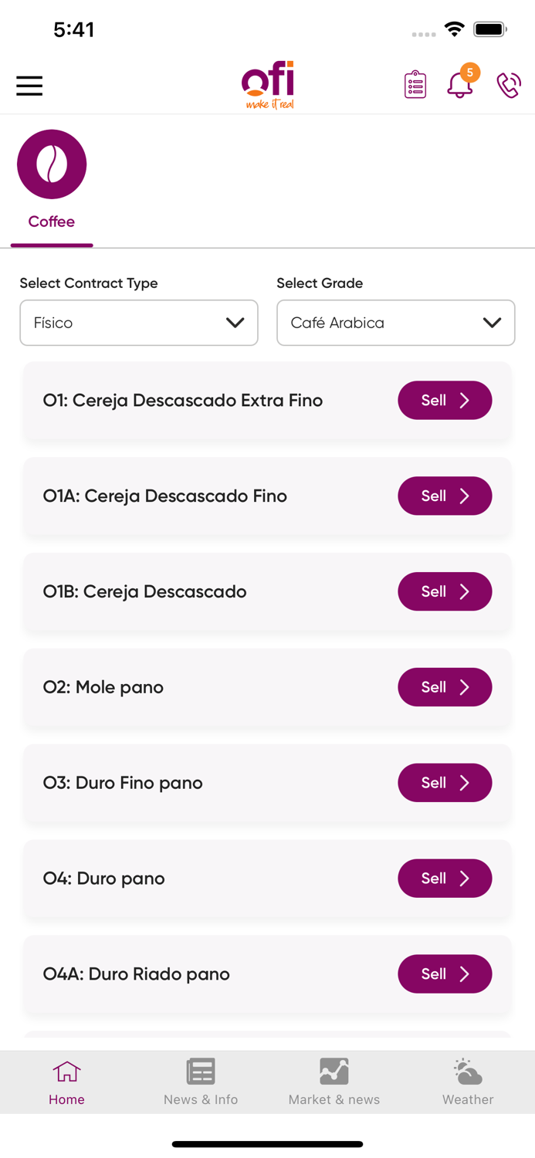The height and width of the screenshot is (1158, 535).
Task: Open the navigation hamburger menu
Action: tap(29, 86)
